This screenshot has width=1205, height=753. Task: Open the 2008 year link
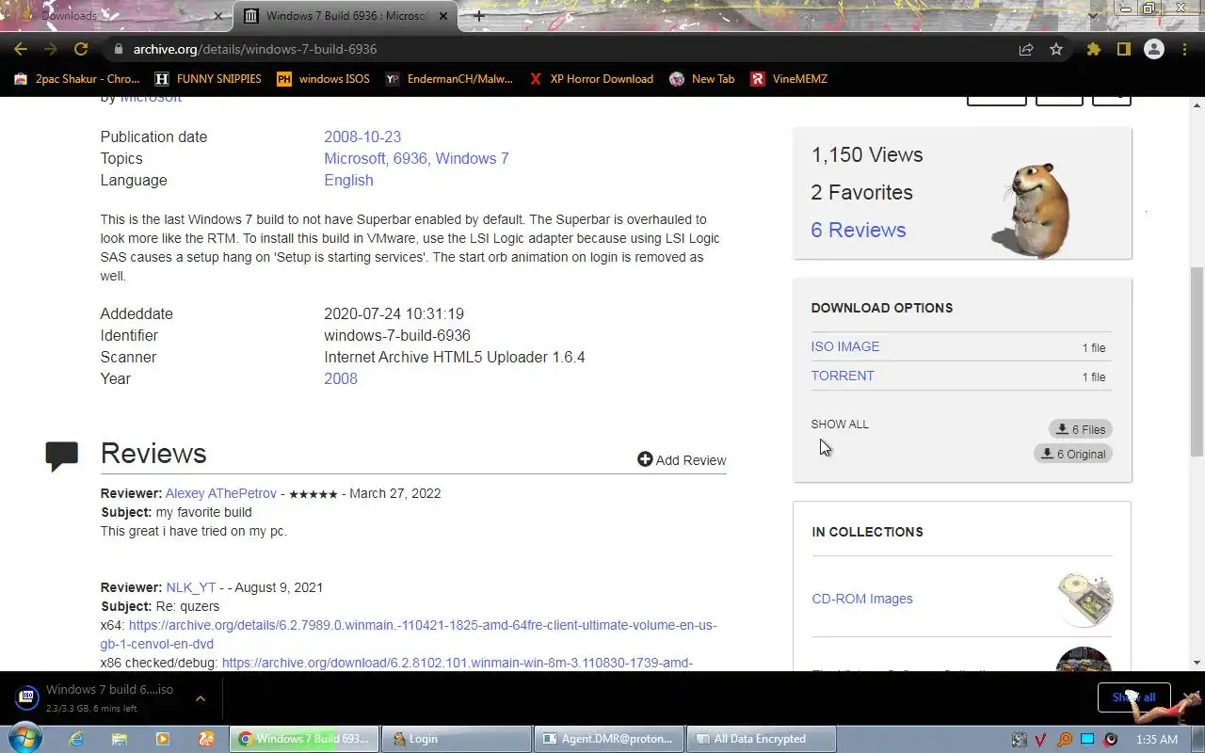341,378
